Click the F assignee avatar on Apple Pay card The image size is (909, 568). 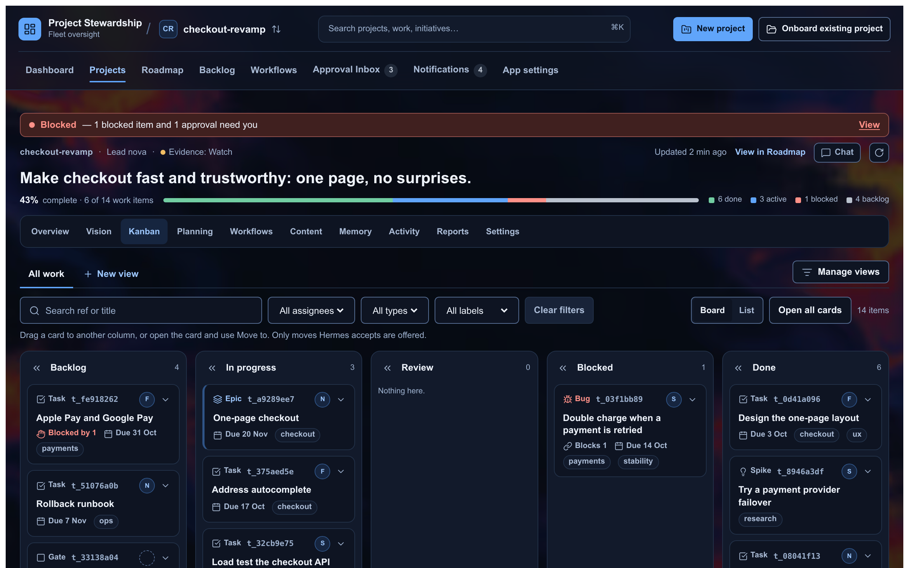click(147, 399)
